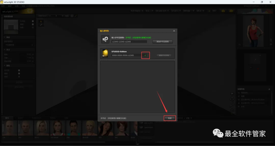Open the Full Frame sensor dropdown
This screenshot has width=275, height=146.
(x=137, y=11)
